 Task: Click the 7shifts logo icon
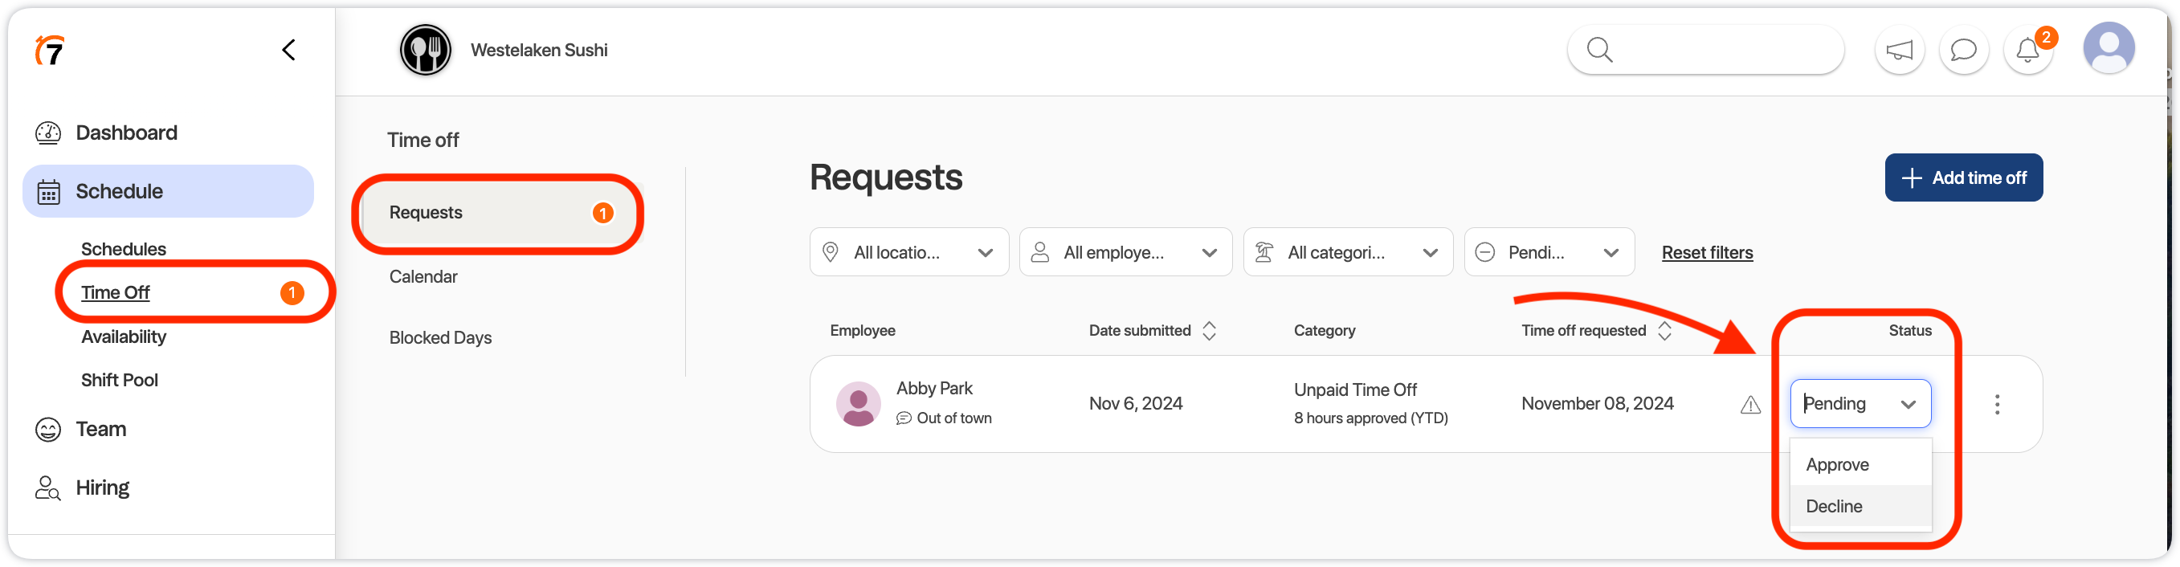[50, 51]
